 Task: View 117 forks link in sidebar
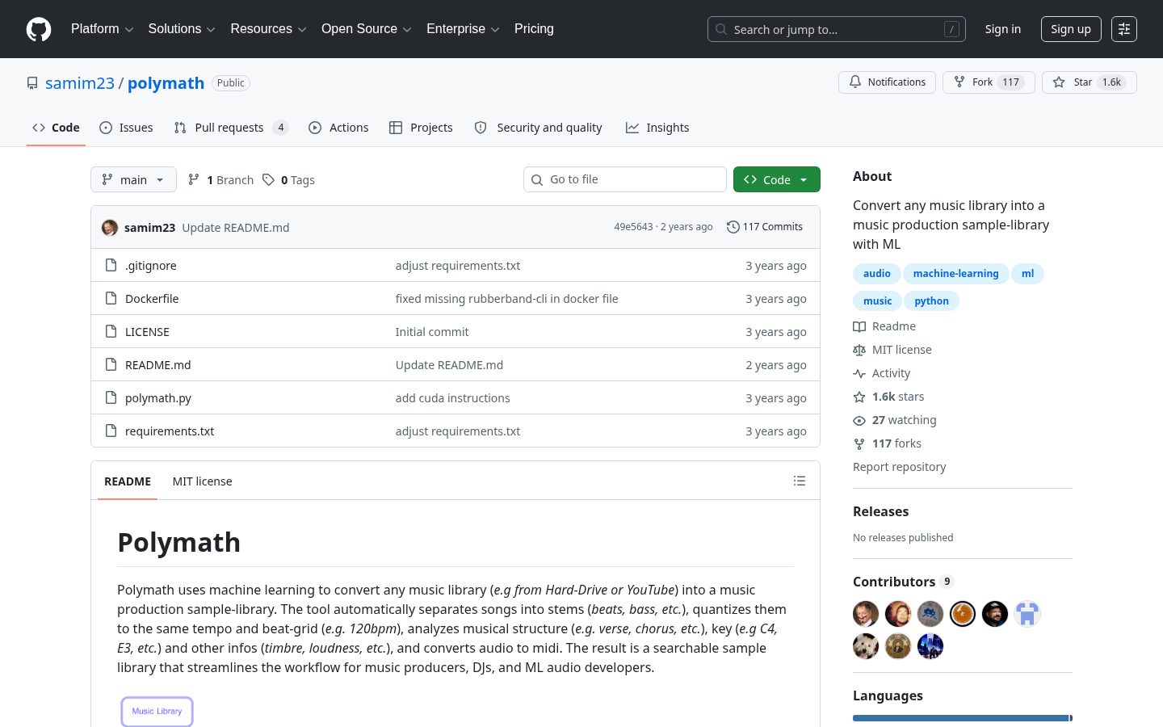(x=887, y=443)
